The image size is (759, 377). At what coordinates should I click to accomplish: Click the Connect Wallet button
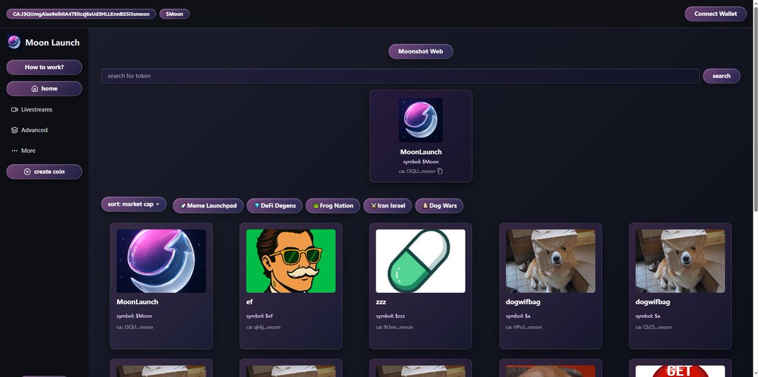tap(715, 14)
